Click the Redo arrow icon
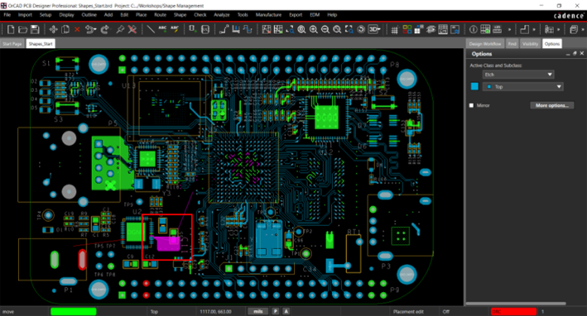This screenshot has width=587, height=316. 105,29
